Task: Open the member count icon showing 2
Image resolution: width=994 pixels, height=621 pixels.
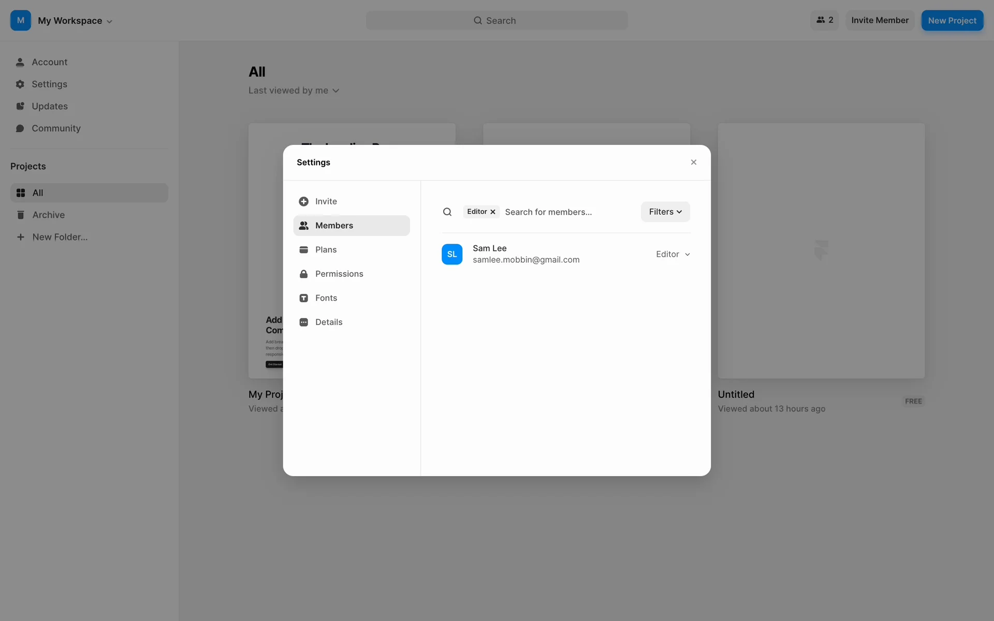Action: (825, 20)
